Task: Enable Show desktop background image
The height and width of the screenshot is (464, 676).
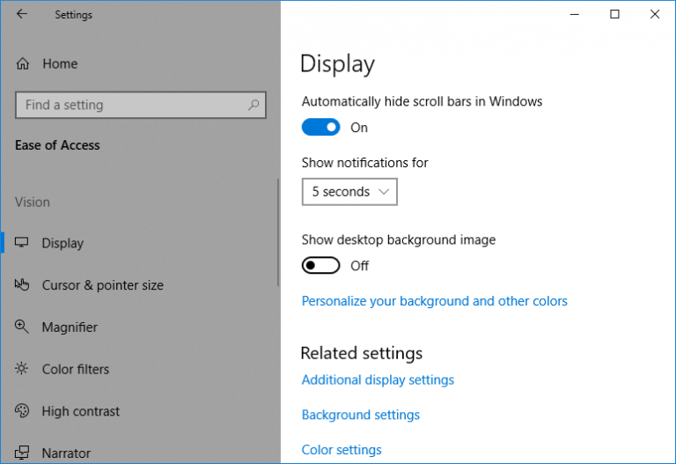Action: pos(320,266)
